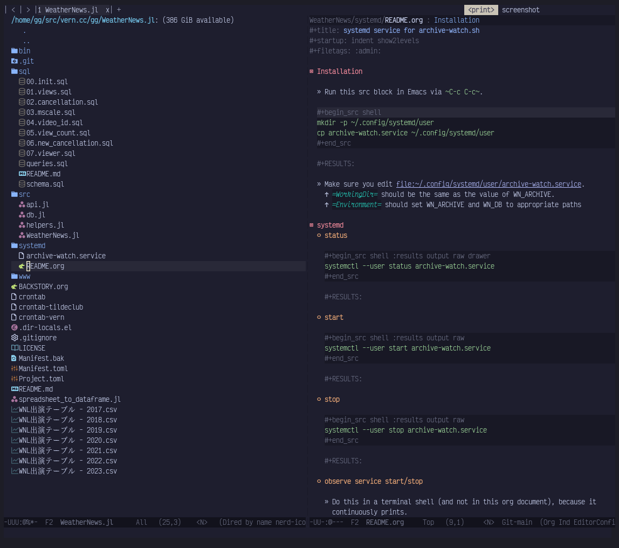
Task: Click README.org buffer name in mode line
Action: (x=385, y=522)
